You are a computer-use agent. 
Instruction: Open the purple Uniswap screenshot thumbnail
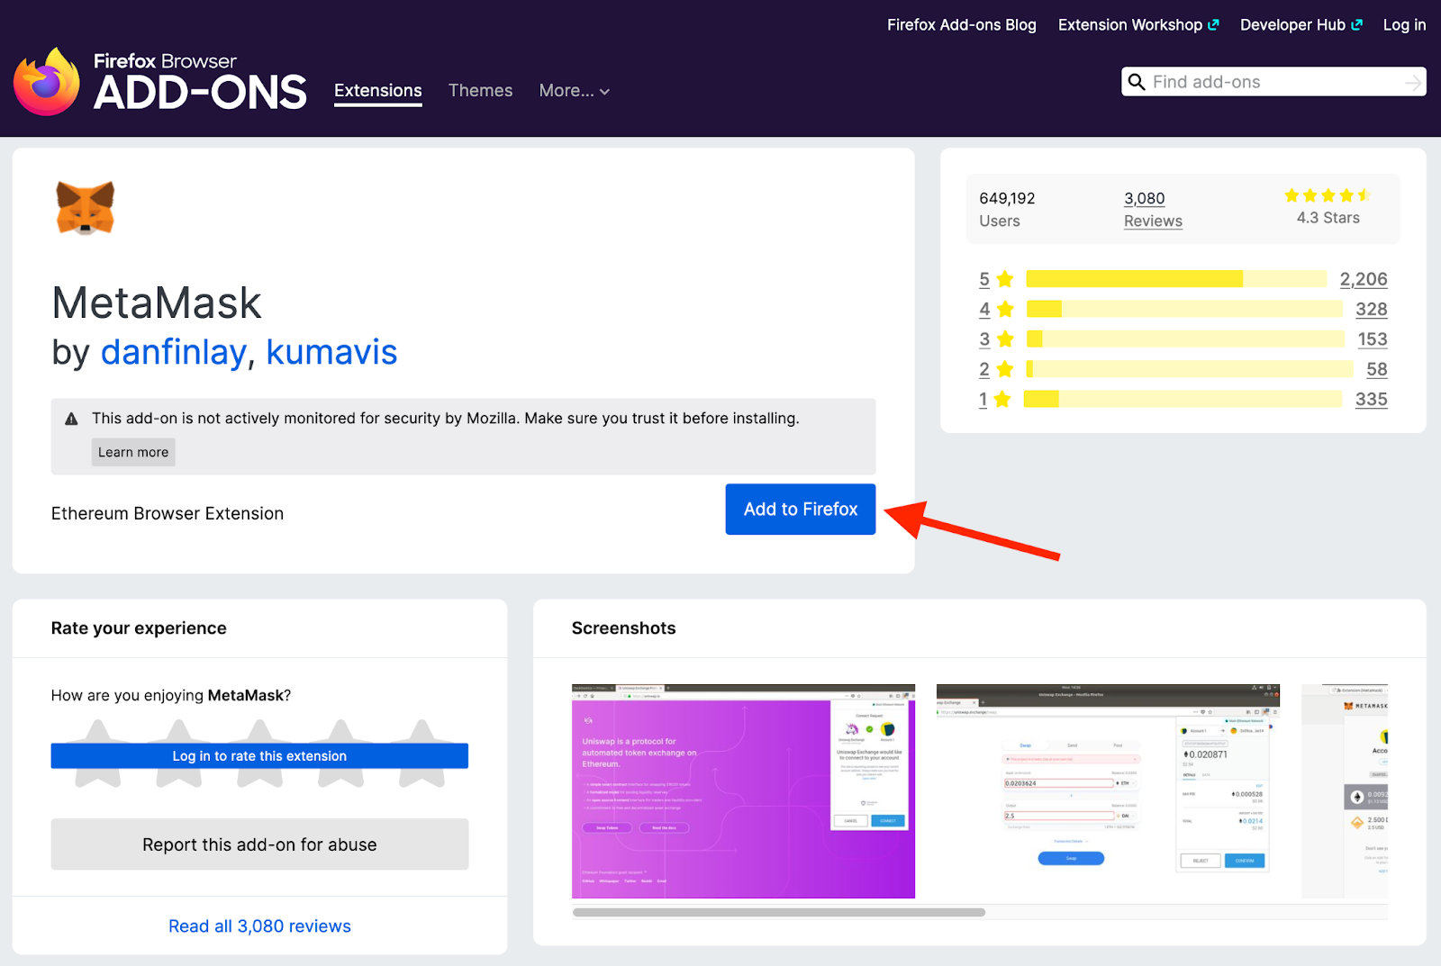(x=743, y=791)
